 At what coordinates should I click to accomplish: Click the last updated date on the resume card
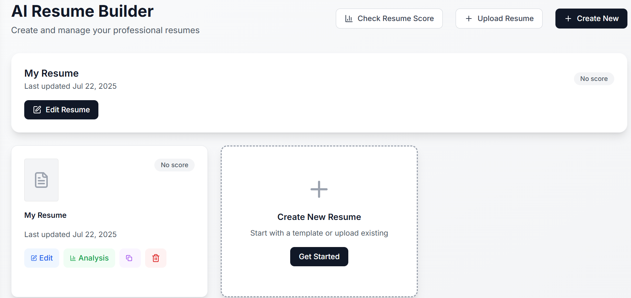pyautogui.click(x=70, y=235)
